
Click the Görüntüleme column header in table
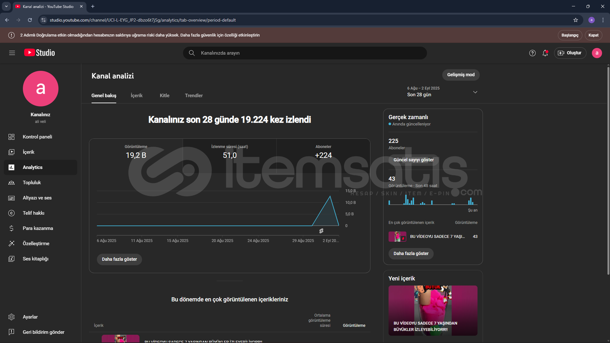point(354,326)
